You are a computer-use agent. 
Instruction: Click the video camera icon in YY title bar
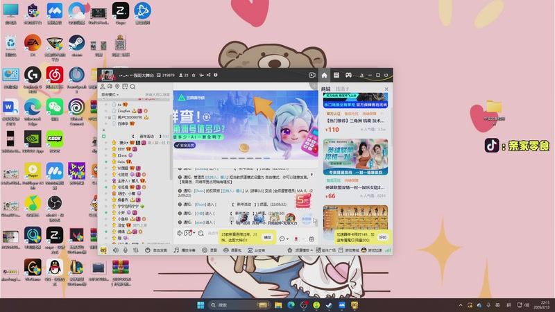(312, 75)
